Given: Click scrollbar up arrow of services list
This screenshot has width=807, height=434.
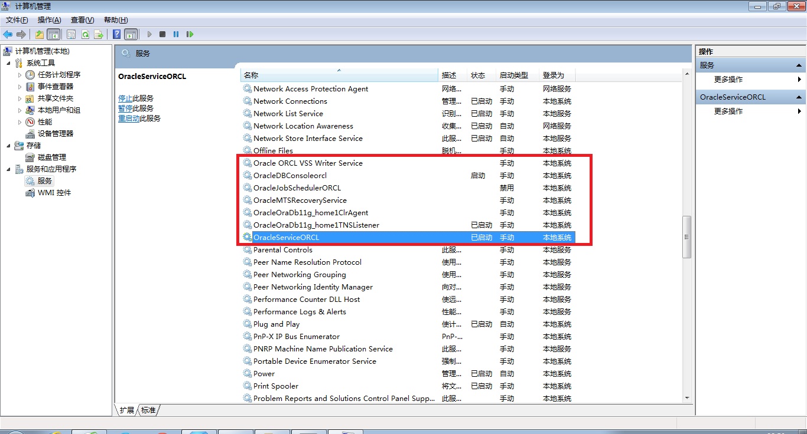Looking at the screenshot, I should (x=686, y=74).
